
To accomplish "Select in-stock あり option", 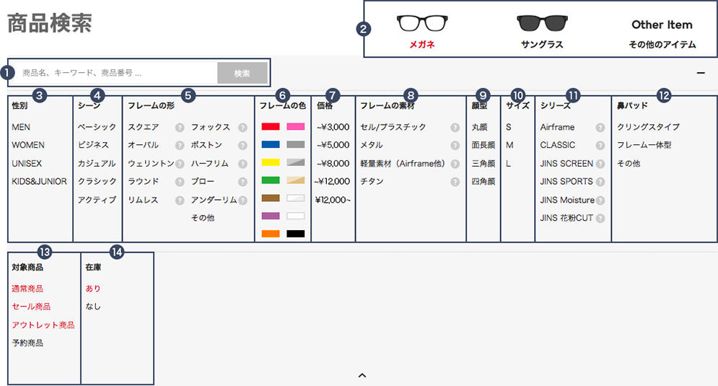I will point(93,289).
